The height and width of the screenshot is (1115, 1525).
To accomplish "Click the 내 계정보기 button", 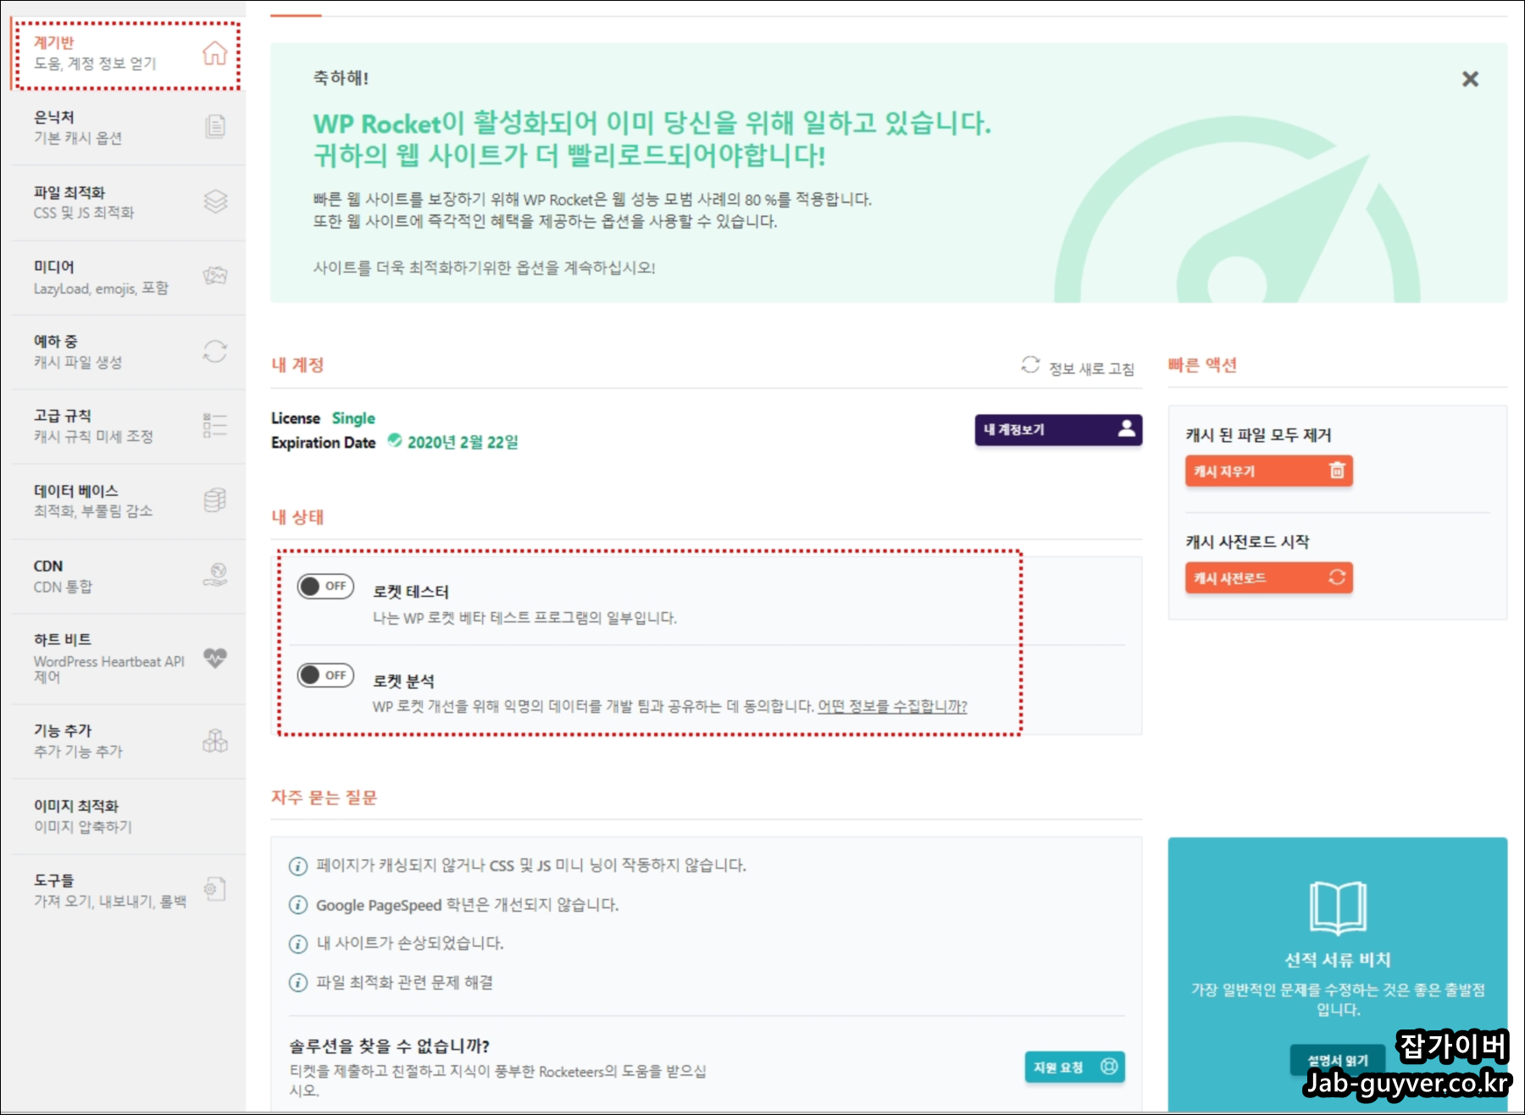I will [1058, 429].
